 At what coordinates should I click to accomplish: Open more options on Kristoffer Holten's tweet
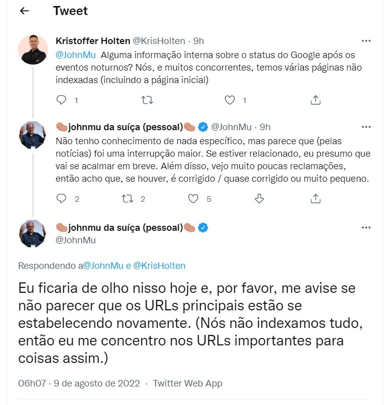(366, 41)
